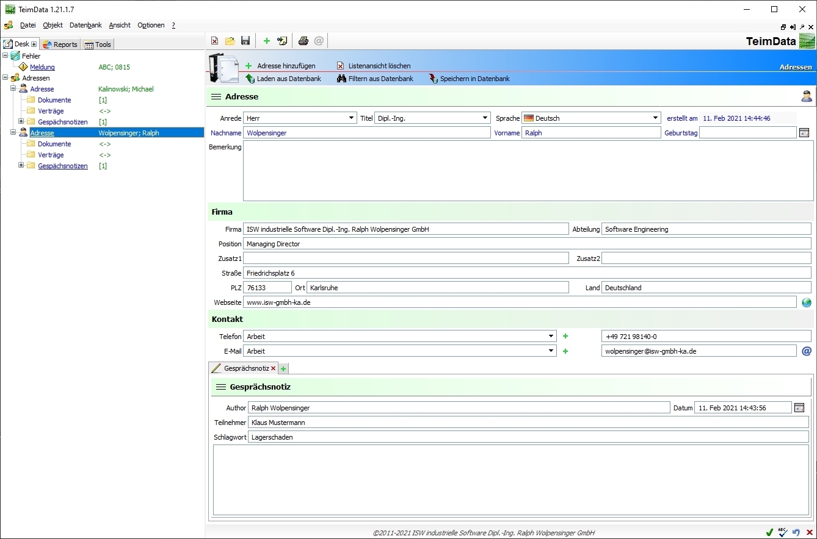
Task: Collapse the Fehler tree node
Action: [x=5, y=56]
